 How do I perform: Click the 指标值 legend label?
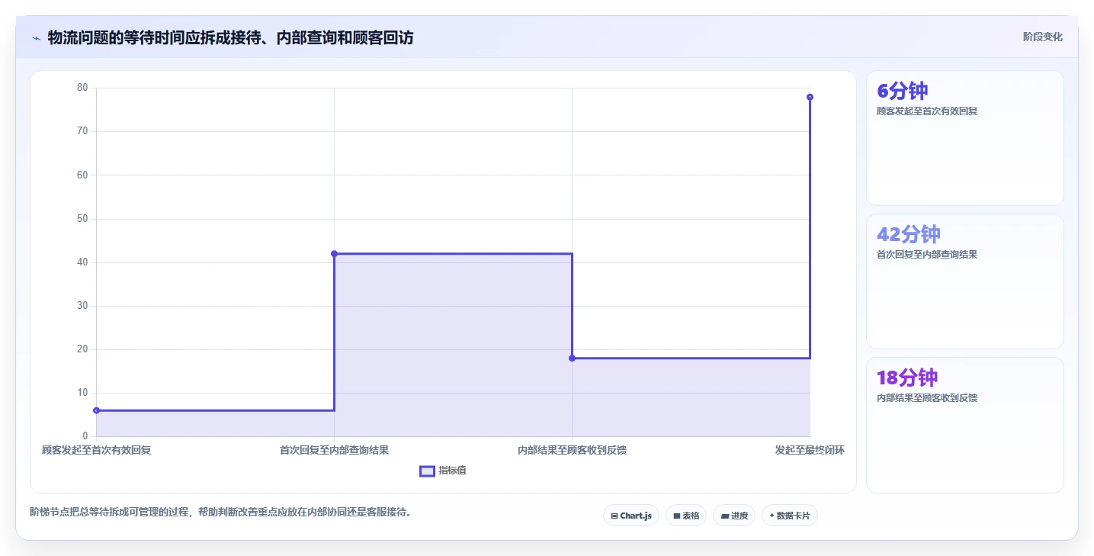pos(452,471)
